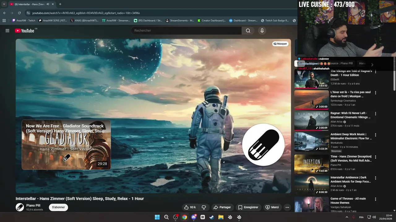
Task: Share the video with Partager
Action: [x=222, y=207]
